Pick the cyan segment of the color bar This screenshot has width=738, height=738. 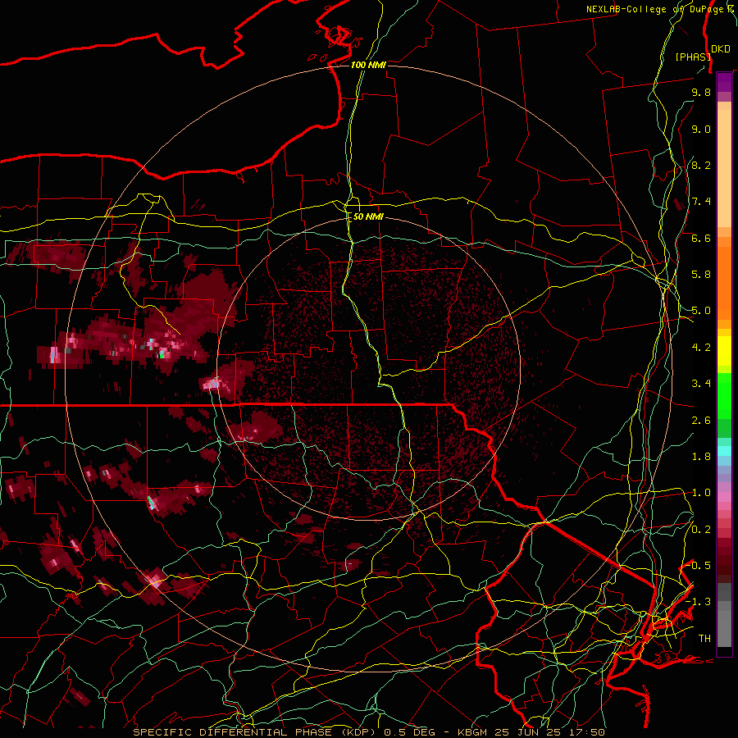click(x=724, y=450)
